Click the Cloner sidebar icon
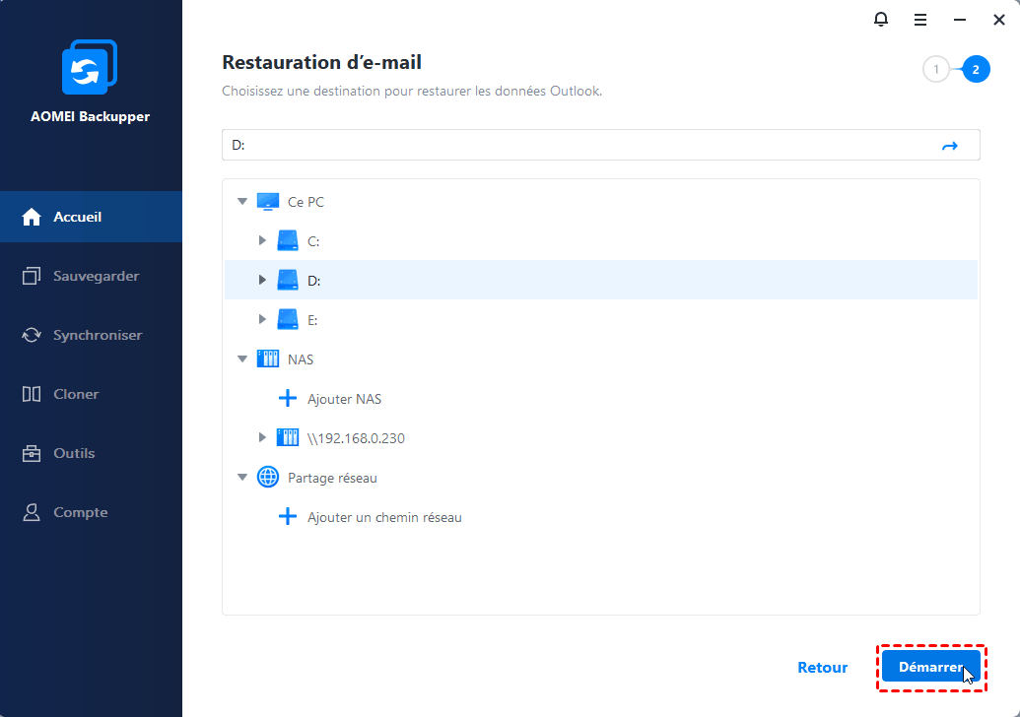The width and height of the screenshot is (1020, 717). [32, 394]
